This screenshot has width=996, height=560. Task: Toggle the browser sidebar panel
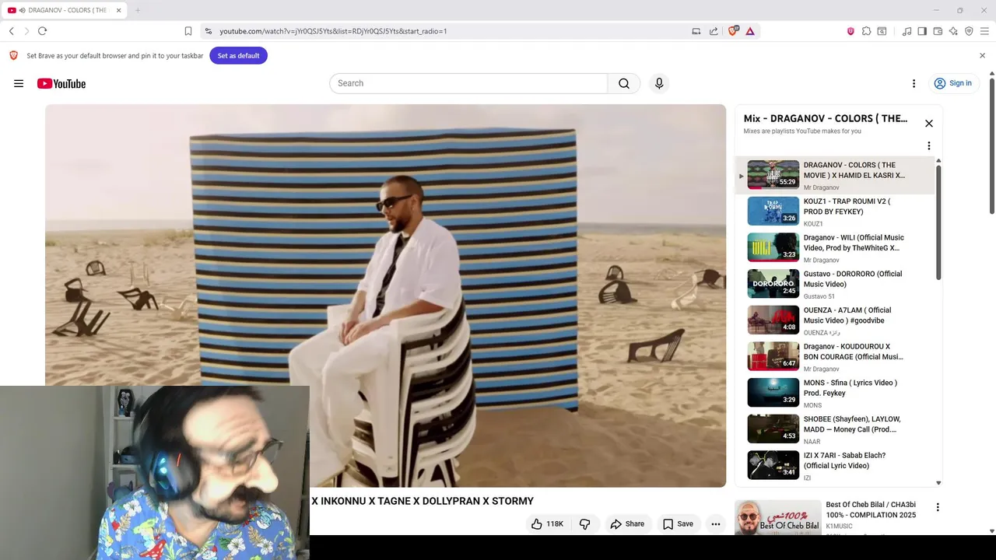(x=922, y=31)
